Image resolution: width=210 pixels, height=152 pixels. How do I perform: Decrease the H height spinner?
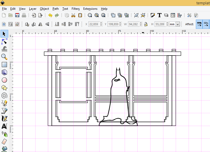[167, 25]
